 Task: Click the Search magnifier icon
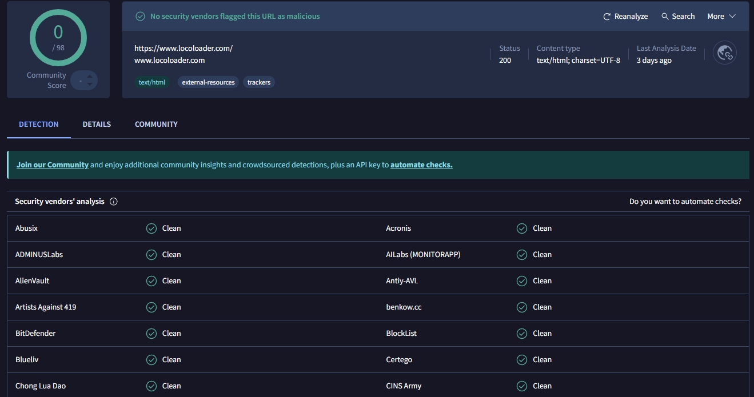665,17
